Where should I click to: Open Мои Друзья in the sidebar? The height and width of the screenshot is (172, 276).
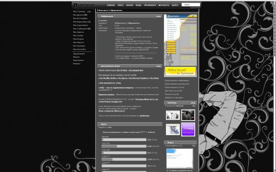coord(80,15)
